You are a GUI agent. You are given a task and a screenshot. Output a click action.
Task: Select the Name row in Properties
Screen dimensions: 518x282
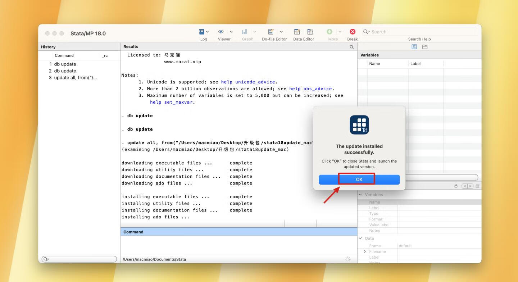tap(419, 202)
